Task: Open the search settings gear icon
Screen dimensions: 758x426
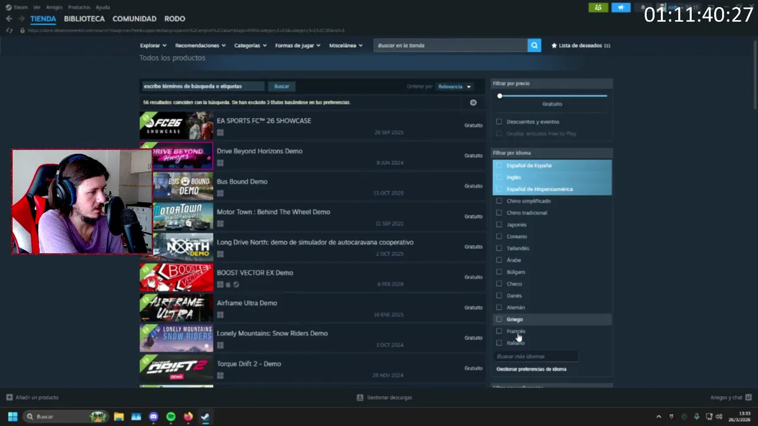Action: coord(473,102)
